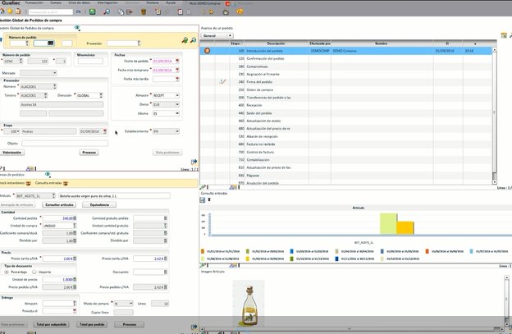This screenshot has width=512, height=334.
Task: Click the Equivalencia button
Action: coord(99,204)
